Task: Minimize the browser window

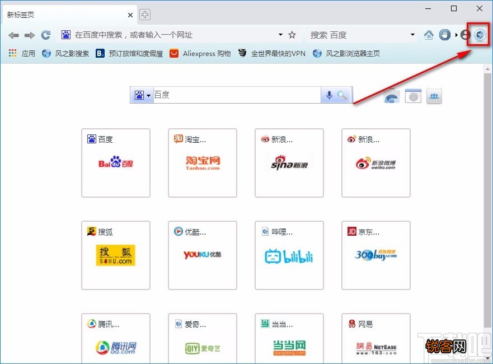Action: tap(428, 8)
